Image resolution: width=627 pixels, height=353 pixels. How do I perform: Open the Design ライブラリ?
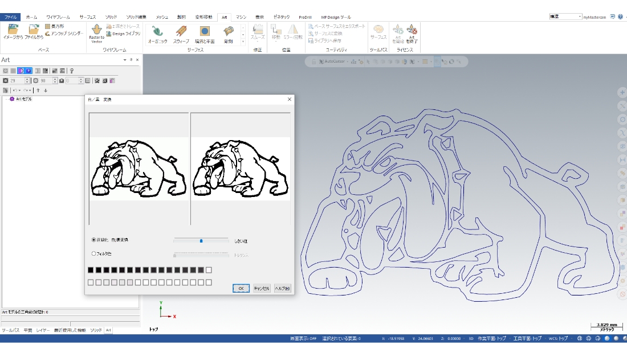coord(124,34)
